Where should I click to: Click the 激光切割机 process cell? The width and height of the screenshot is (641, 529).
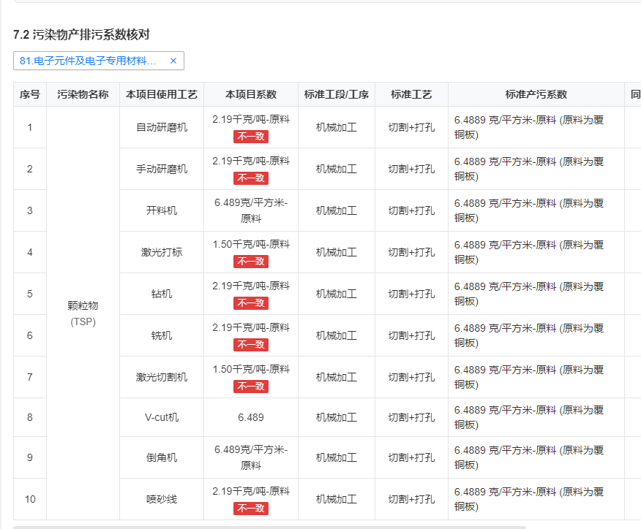tap(162, 377)
